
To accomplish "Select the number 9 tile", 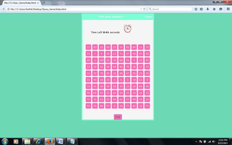I will [x=101, y=54].
